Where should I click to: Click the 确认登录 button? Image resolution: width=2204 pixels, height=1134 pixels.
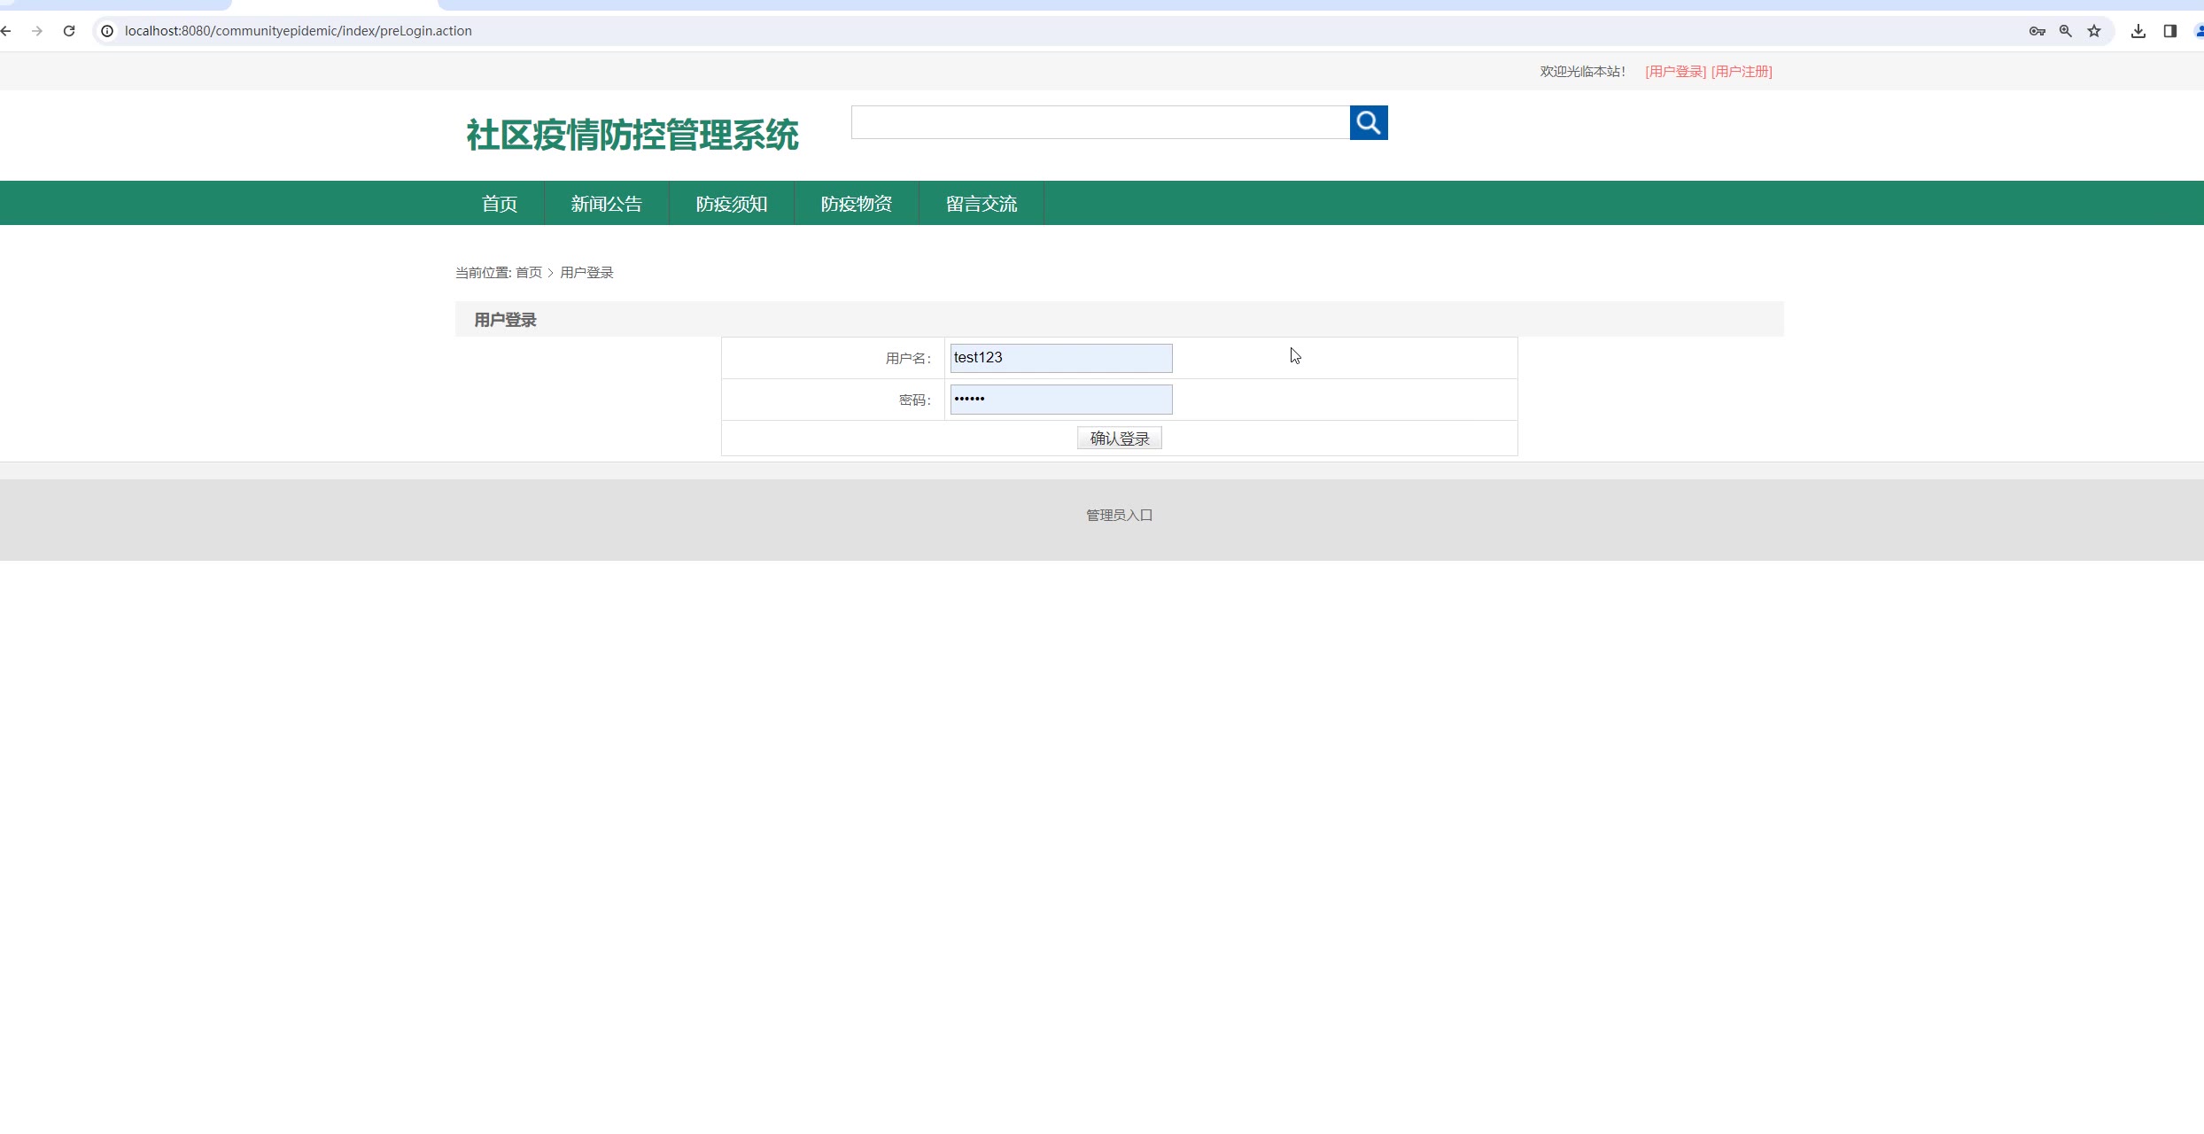pyautogui.click(x=1120, y=439)
